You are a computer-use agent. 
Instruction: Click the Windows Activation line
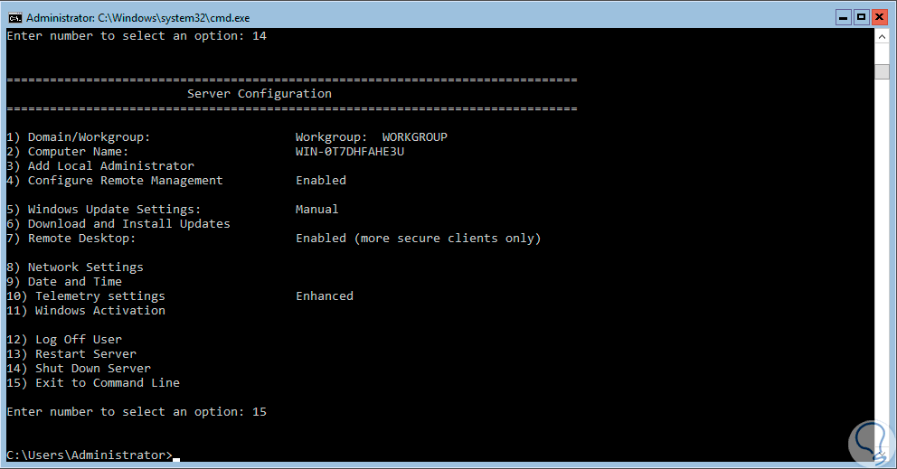[85, 311]
